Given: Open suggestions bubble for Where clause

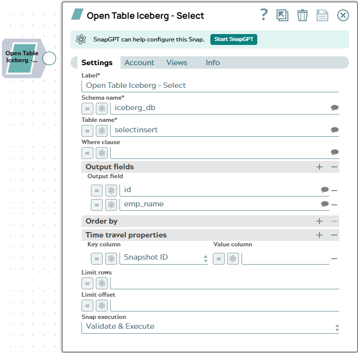Looking at the screenshot, I should 334,152.
